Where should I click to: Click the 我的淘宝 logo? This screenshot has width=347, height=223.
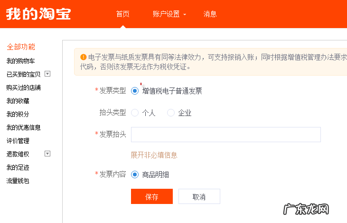[38, 14]
